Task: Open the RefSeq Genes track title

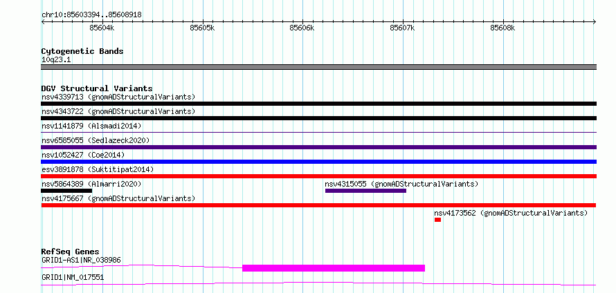Action: pos(71,252)
